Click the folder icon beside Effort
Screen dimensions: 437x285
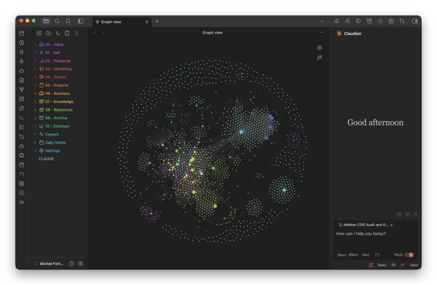pos(377,255)
